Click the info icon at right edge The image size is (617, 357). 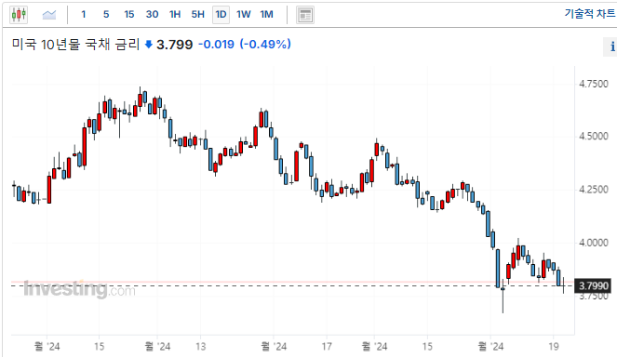611,46
